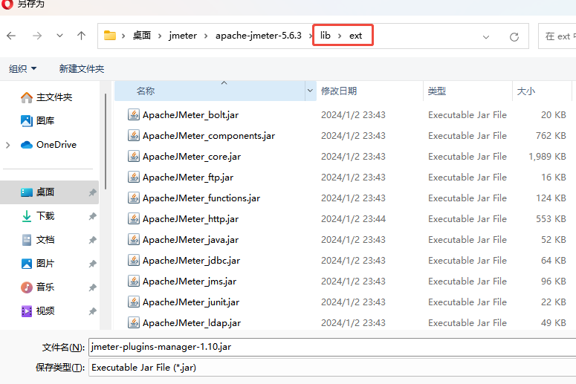This screenshot has width=576, height=384.
Task: Select file ApacheJMeter_jdbc.jar
Action: click(191, 261)
